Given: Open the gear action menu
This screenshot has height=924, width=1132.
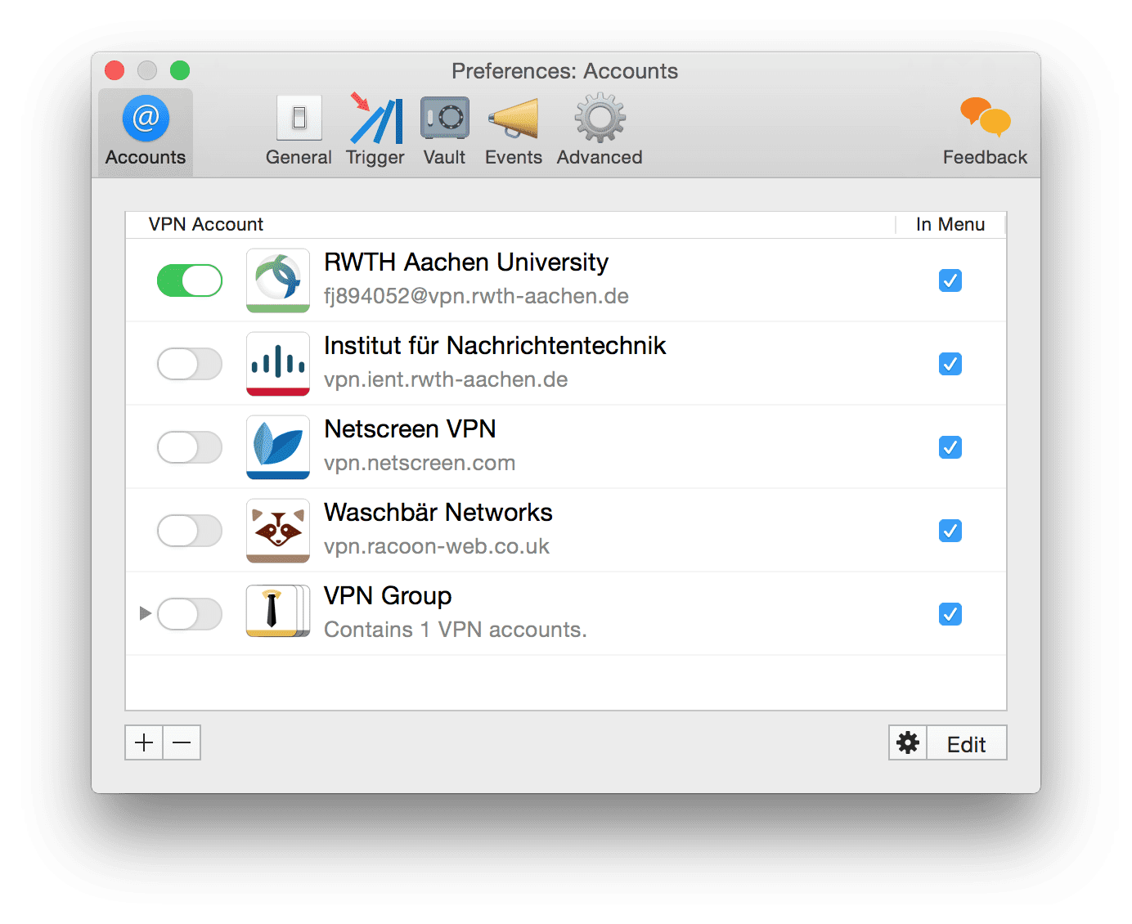Looking at the screenshot, I should 908,742.
